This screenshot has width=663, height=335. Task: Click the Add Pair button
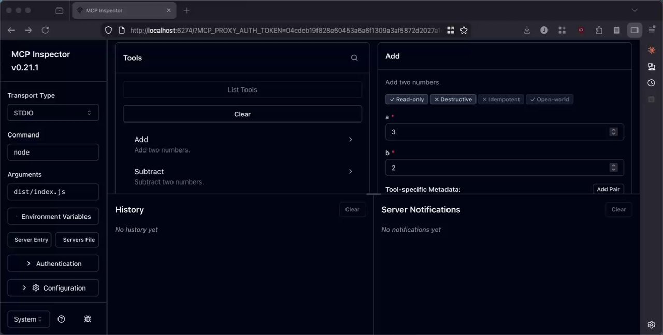[x=608, y=189]
